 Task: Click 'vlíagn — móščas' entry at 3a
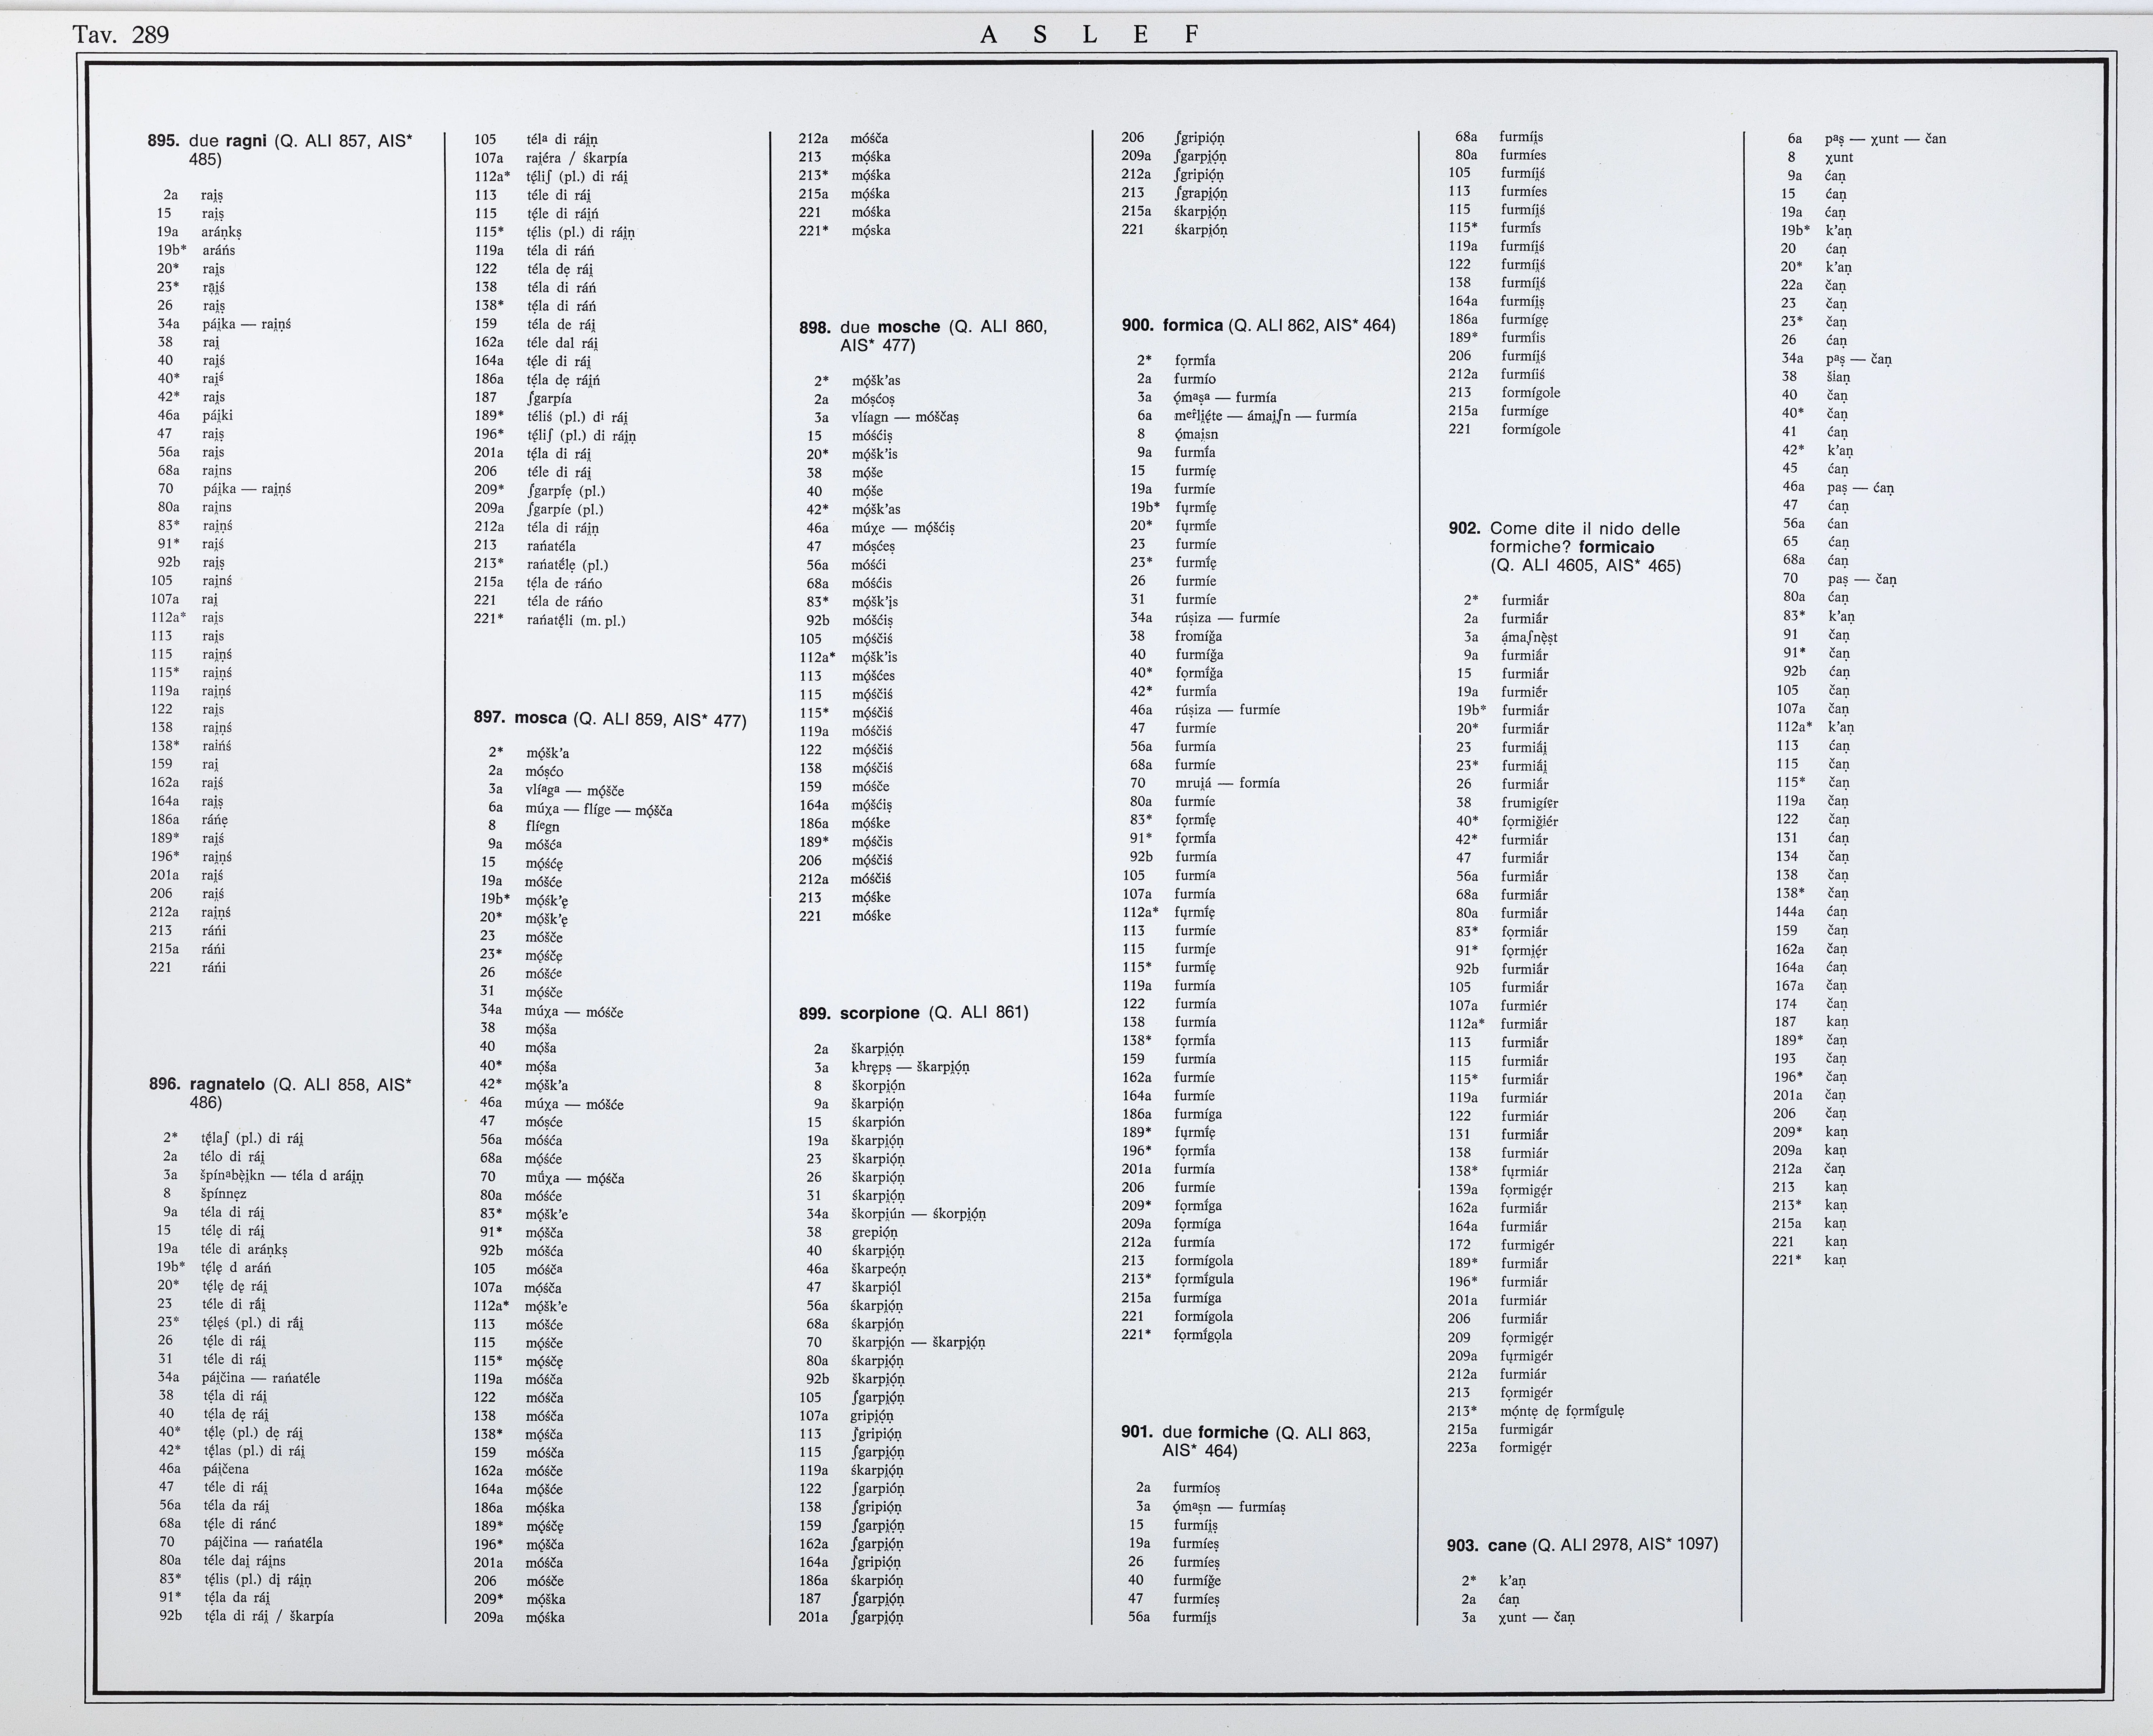pos(905,417)
